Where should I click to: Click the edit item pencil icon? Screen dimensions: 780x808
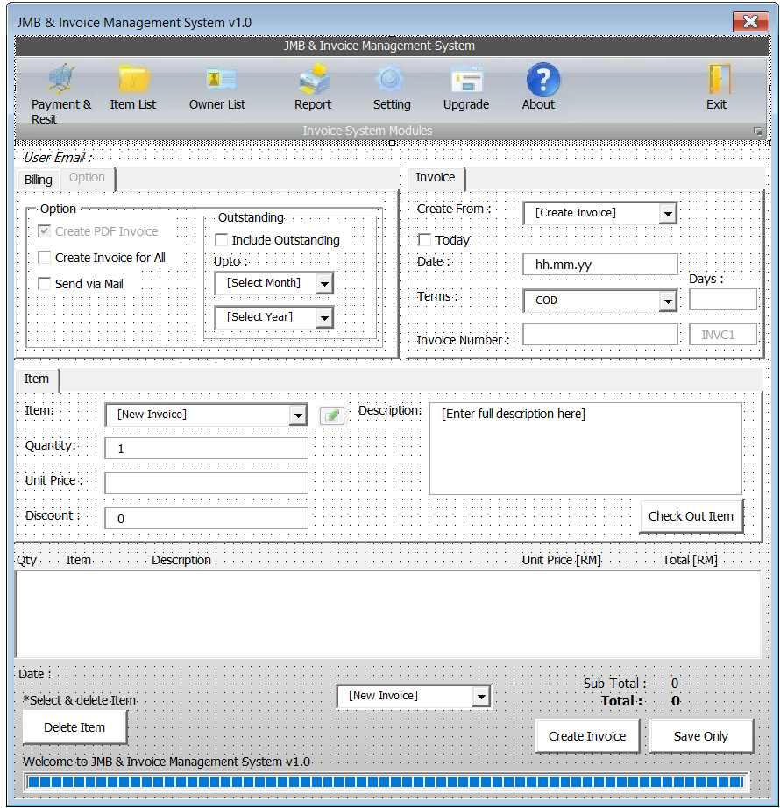coord(332,415)
